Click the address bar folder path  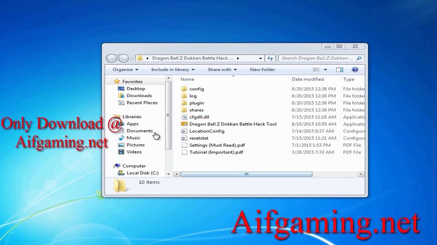coord(193,58)
